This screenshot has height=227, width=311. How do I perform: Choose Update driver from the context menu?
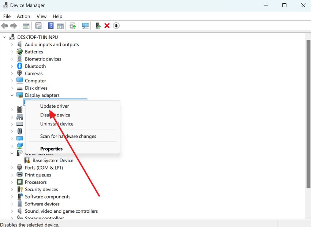[x=55, y=106]
